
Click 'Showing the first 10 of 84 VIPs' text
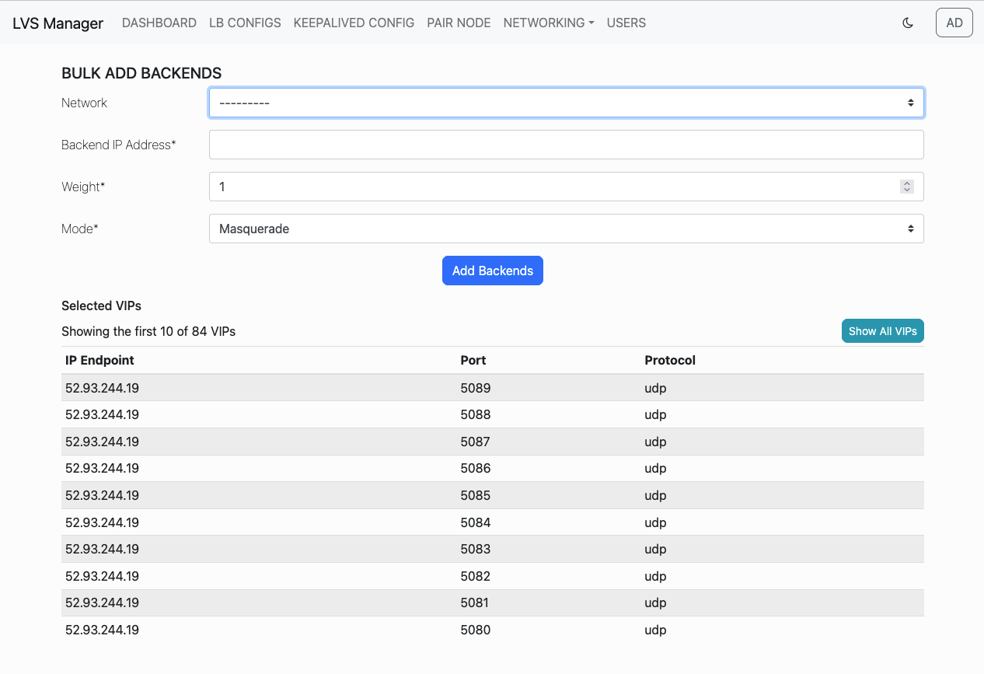[x=148, y=331]
